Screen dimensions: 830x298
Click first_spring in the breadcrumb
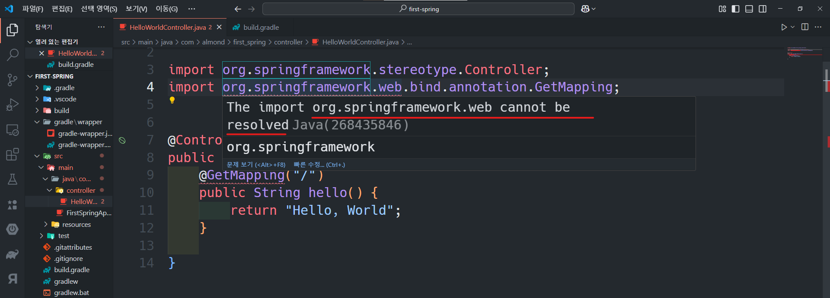[x=249, y=42]
